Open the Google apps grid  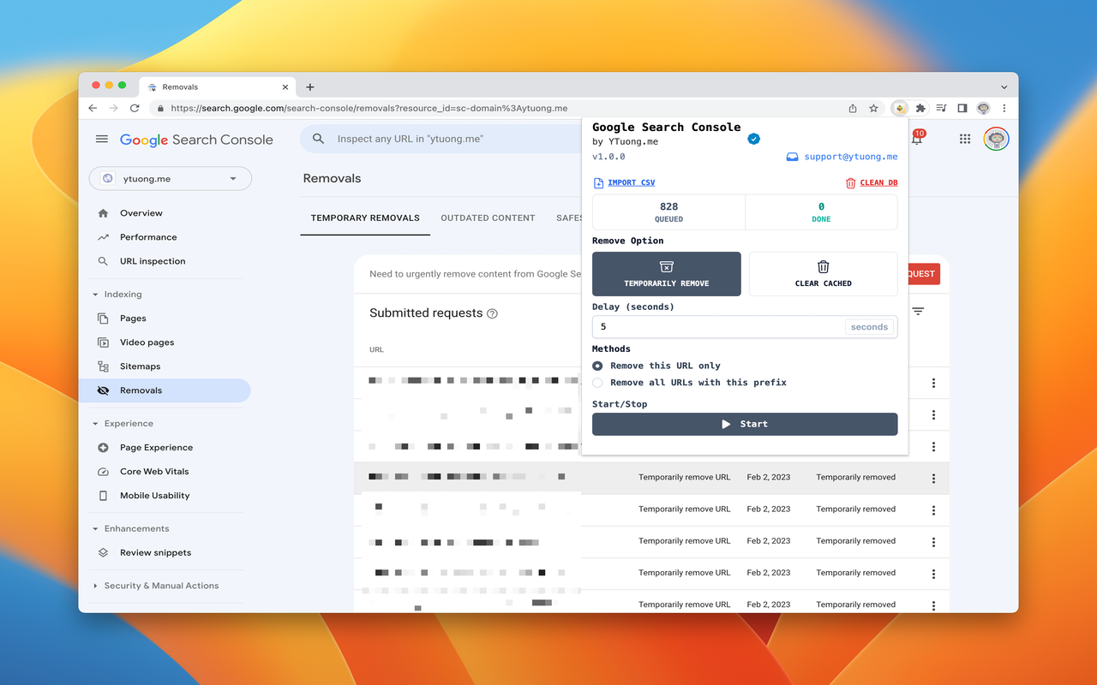[965, 139]
